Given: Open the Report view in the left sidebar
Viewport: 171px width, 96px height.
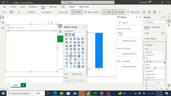Looking at the screenshot, I should coord(3,17).
